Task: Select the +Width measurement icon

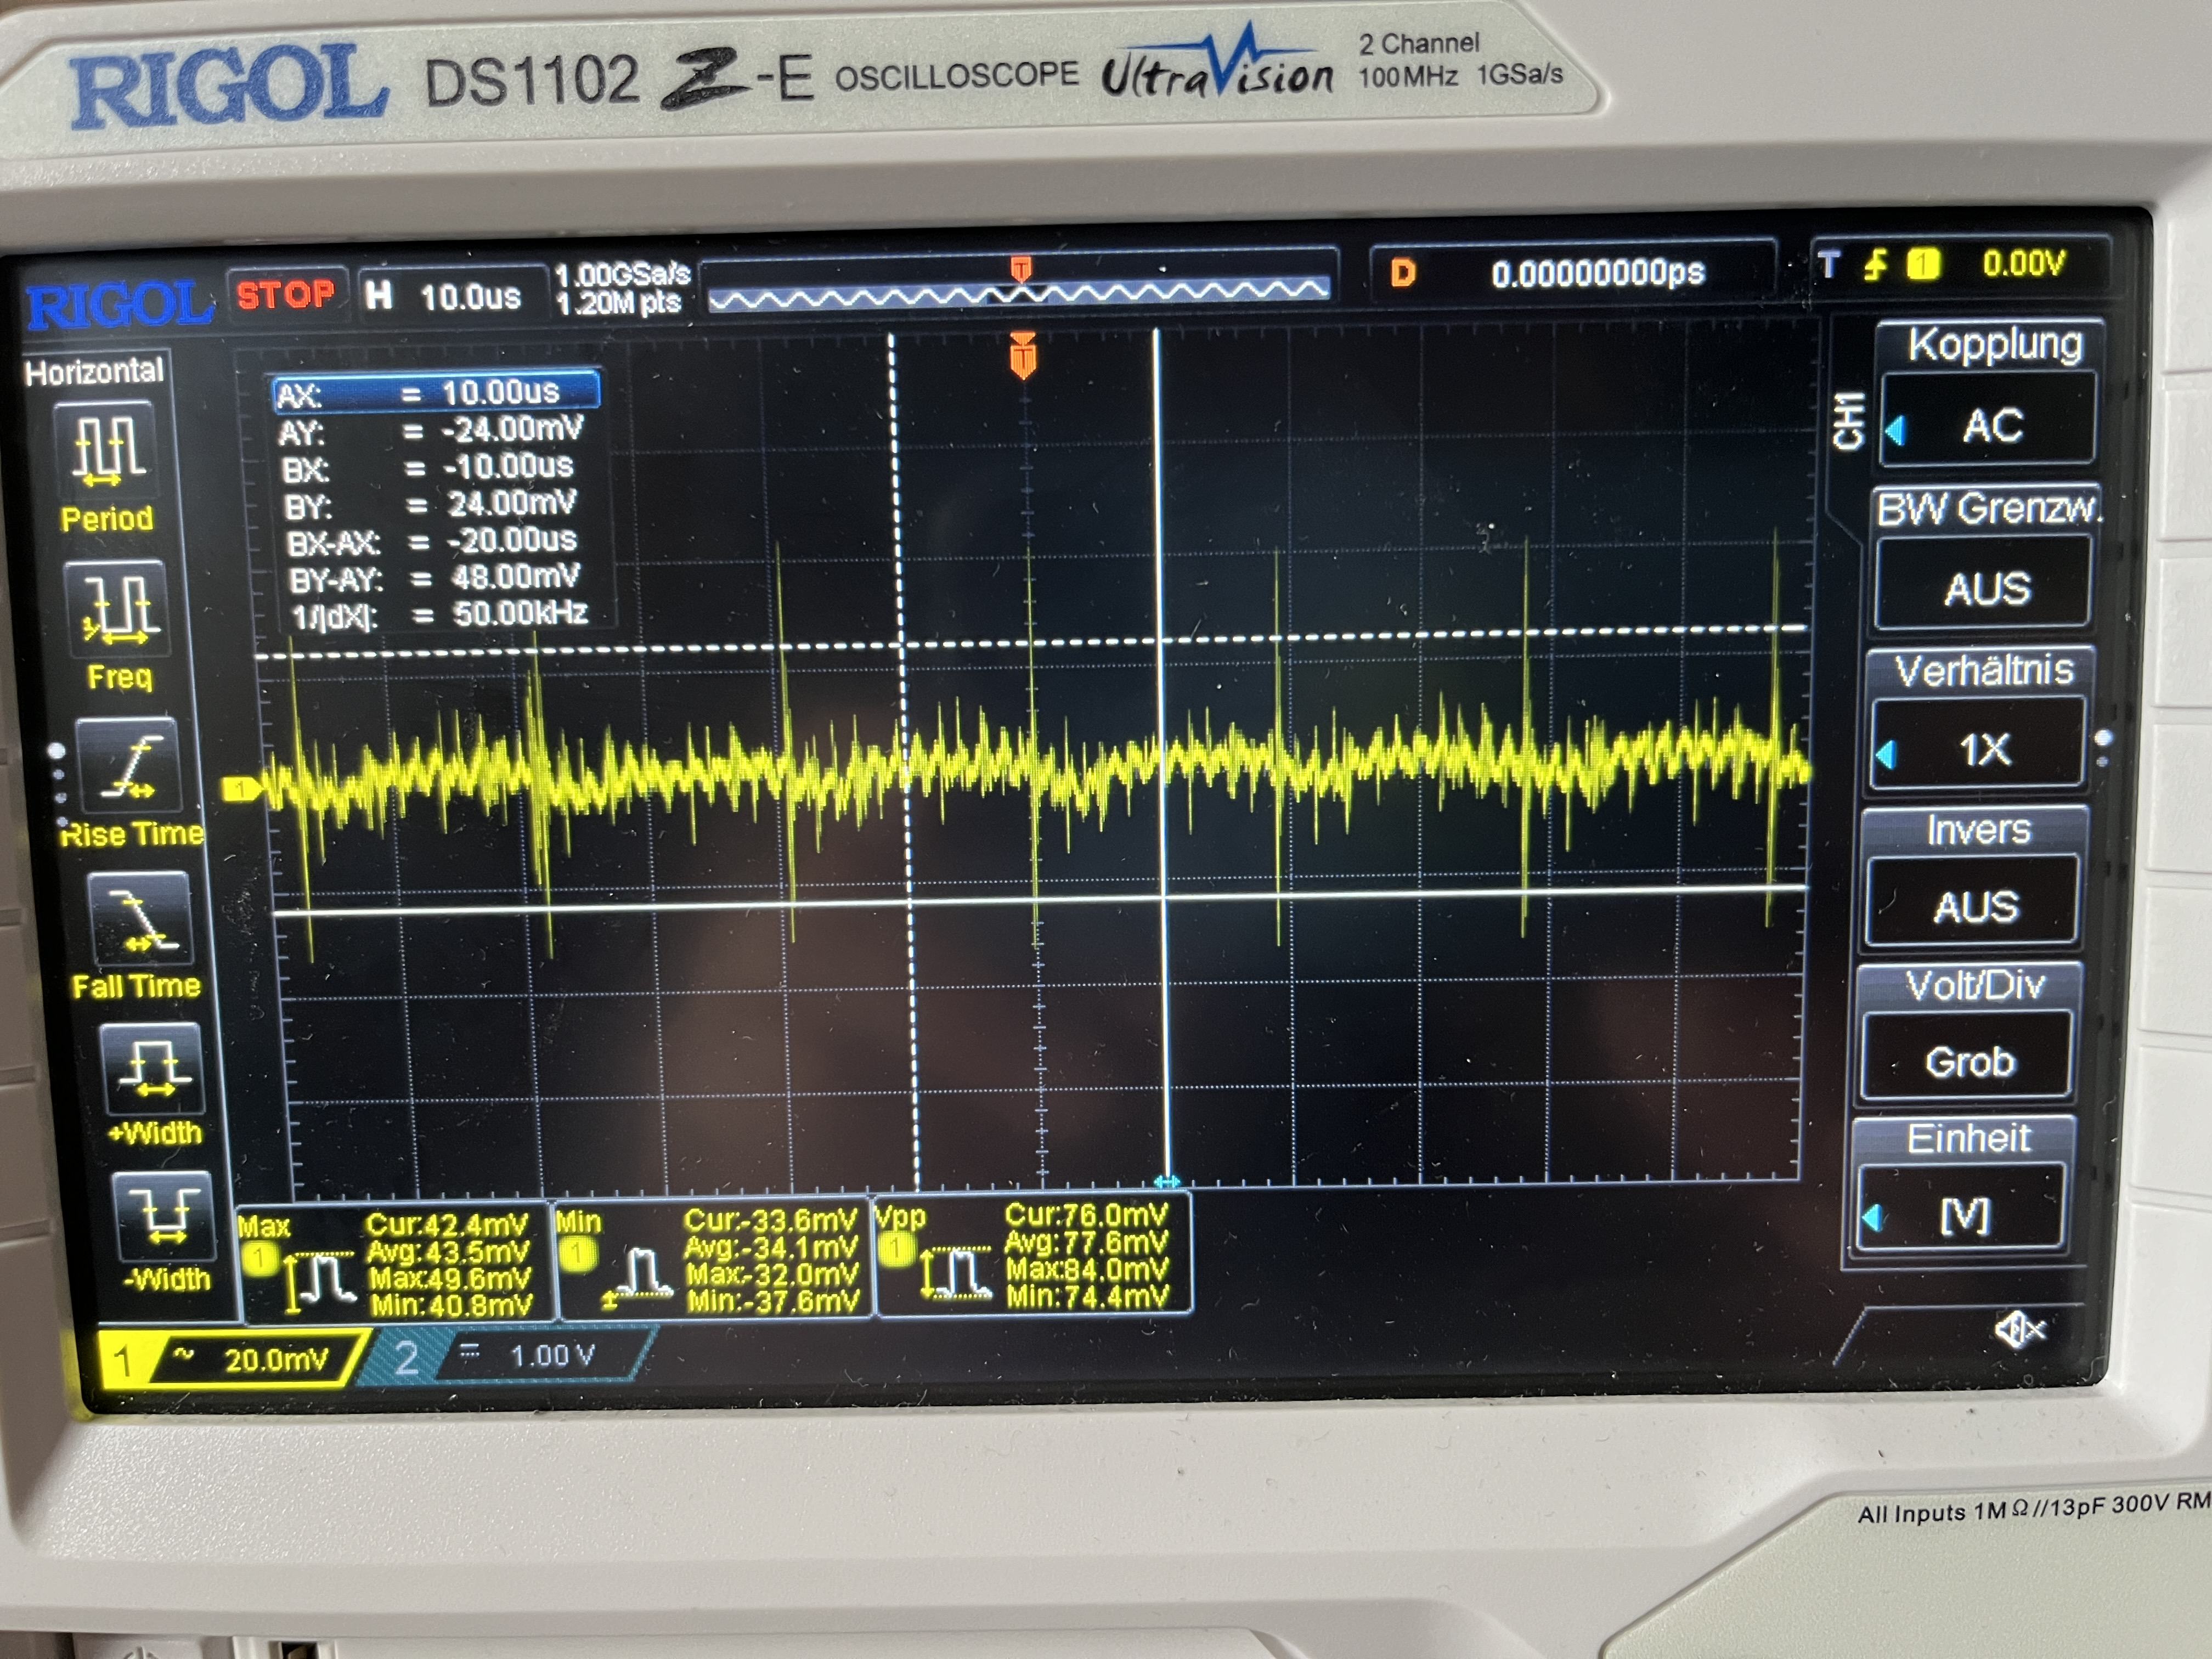Action: tap(152, 1069)
